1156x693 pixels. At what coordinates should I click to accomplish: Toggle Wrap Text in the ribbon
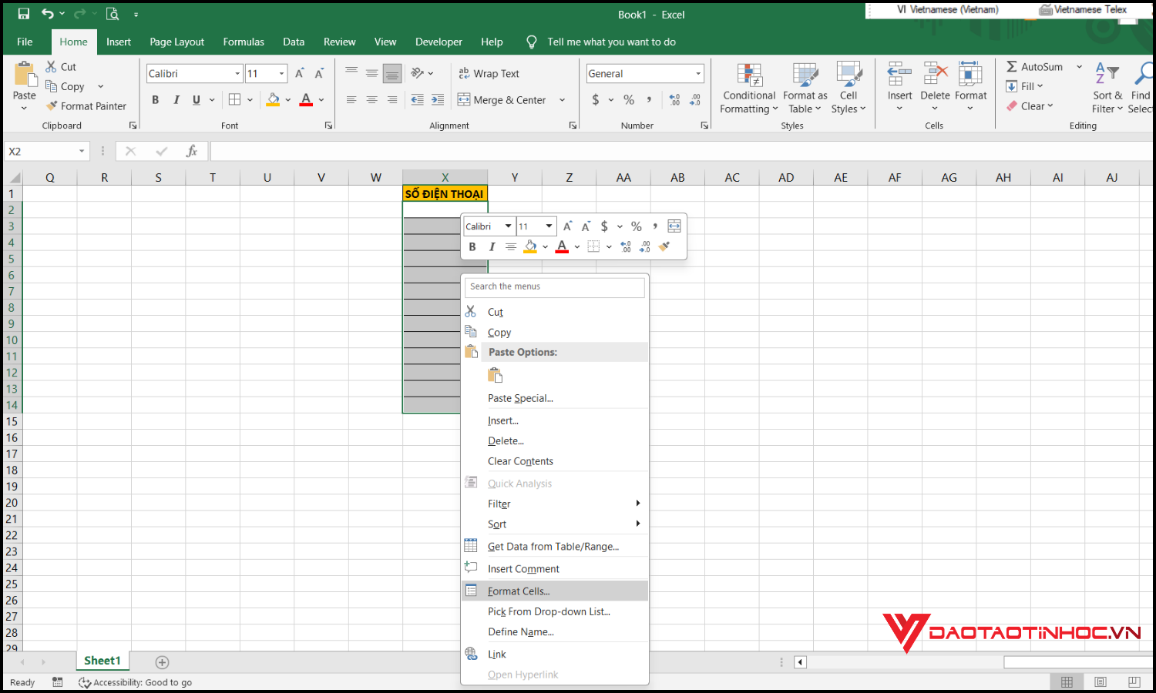point(489,74)
